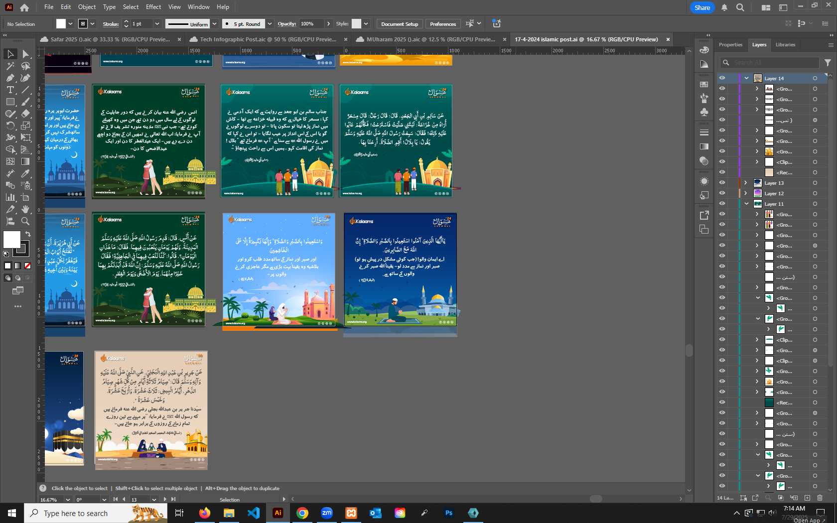The image size is (837, 523).
Task: Open the Asset Export panel icon
Action: [704, 215]
